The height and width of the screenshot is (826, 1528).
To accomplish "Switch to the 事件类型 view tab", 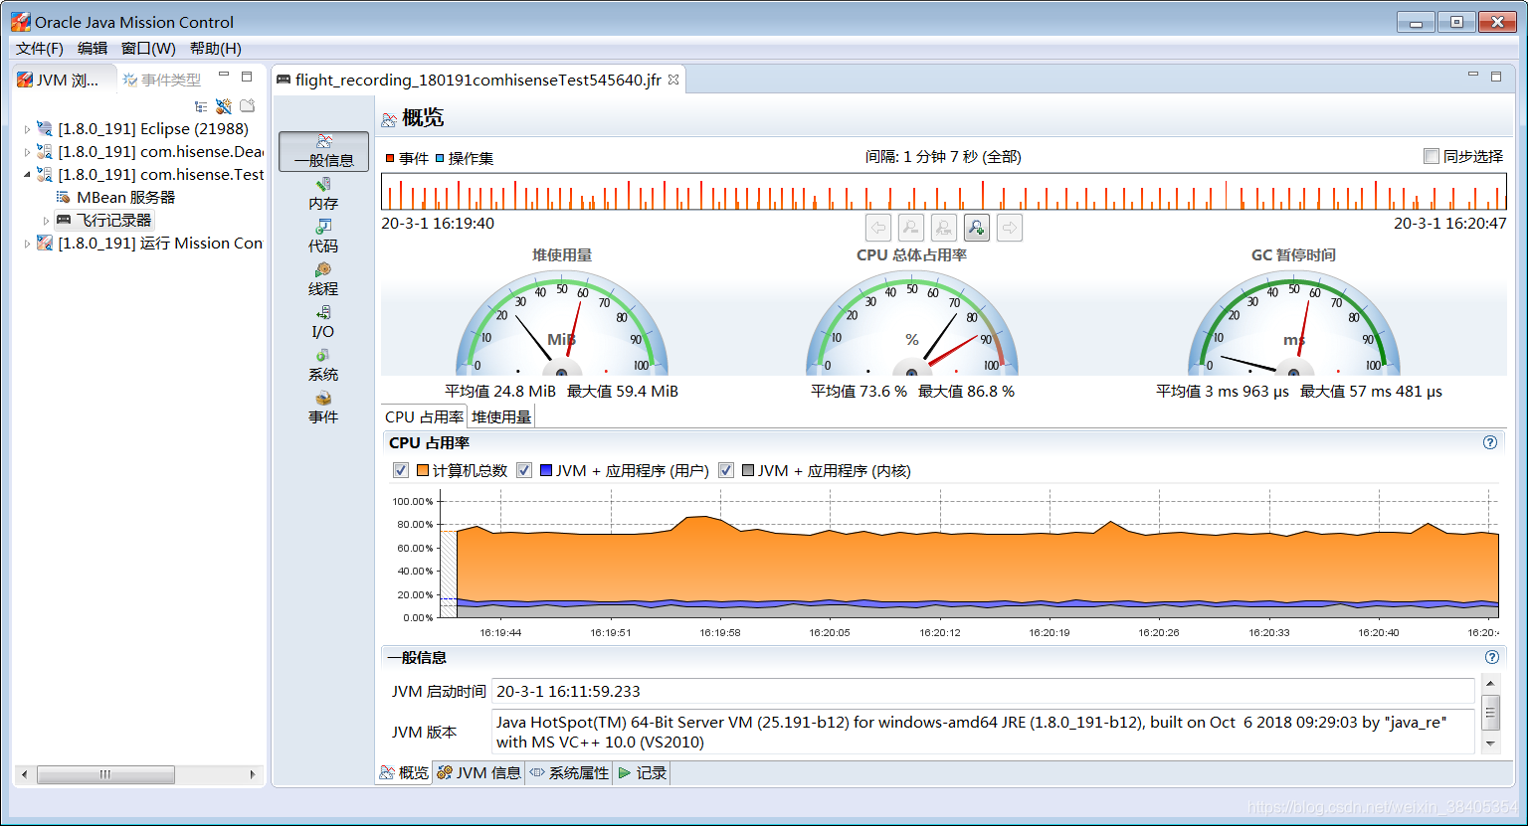I will tap(162, 80).
